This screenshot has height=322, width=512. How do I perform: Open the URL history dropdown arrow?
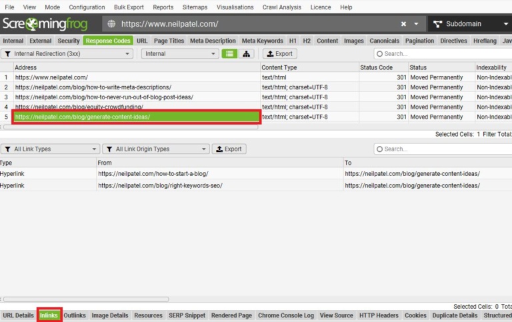pos(417,24)
